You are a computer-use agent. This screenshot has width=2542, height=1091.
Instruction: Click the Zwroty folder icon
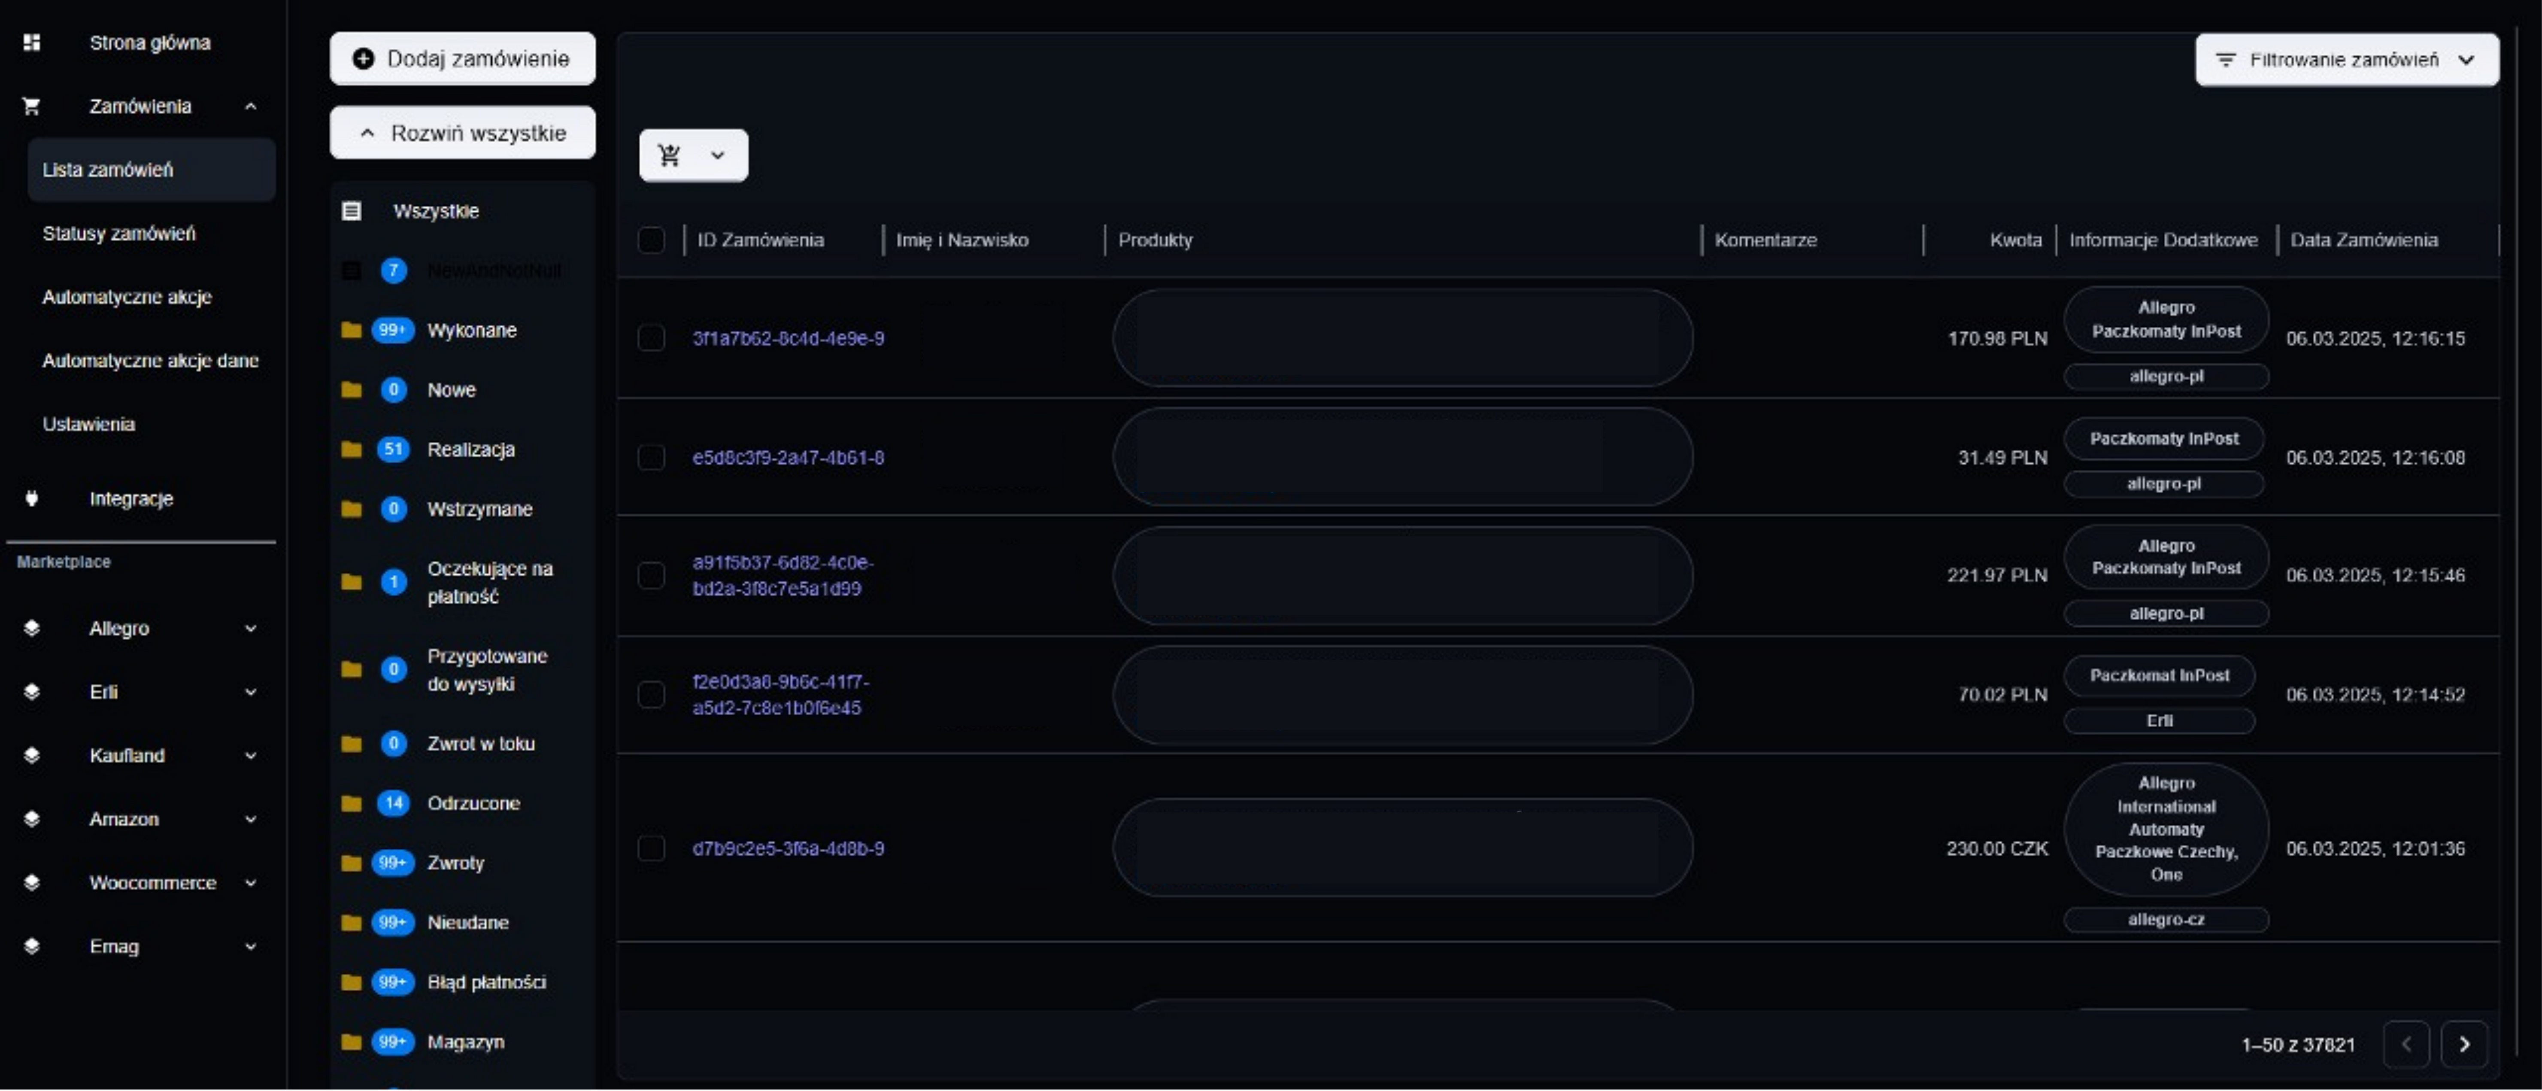click(351, 863)
